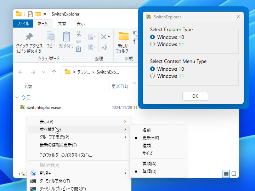Click Pin to Quick Access pushpin icon
Screen dimensions: 255x191
click(x=29, y=37)
